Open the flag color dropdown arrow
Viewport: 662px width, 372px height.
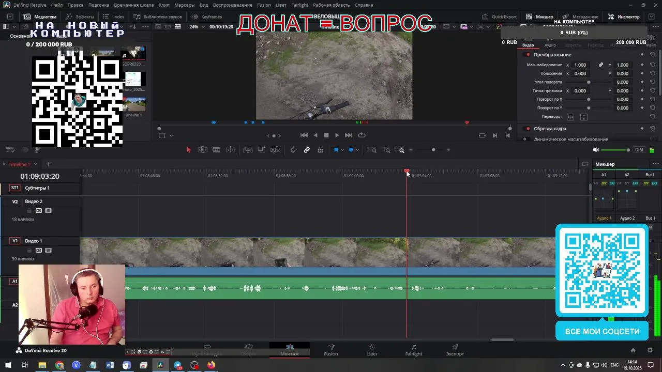(x=342, y=150)
